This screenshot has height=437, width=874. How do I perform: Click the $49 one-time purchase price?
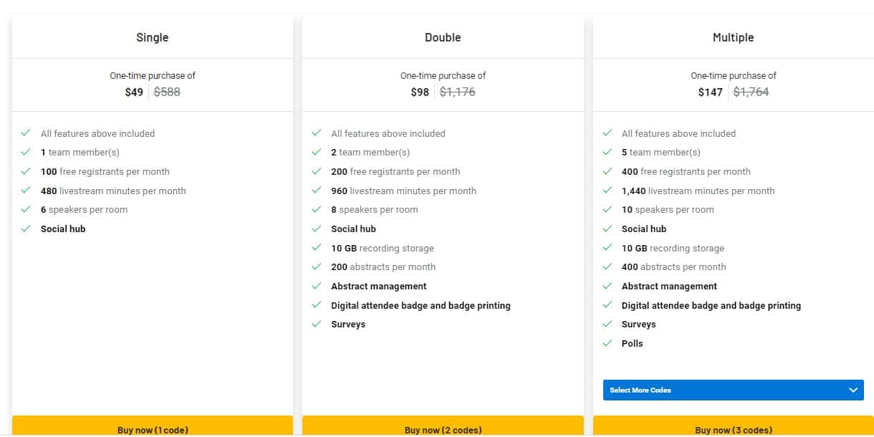[x=133, y=92]
